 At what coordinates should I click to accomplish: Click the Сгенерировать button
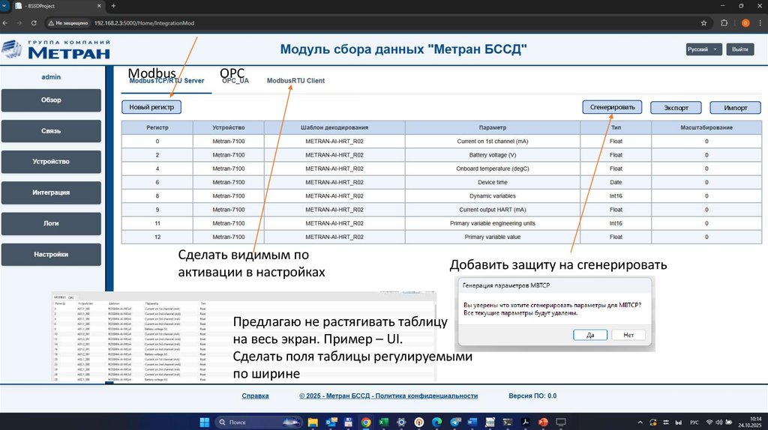612,107
